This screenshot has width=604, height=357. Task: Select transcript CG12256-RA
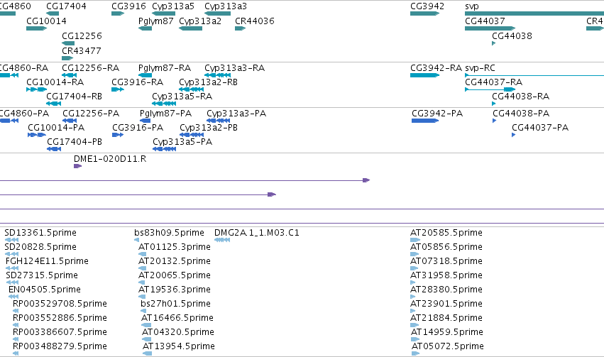click(x=69, y=75)
